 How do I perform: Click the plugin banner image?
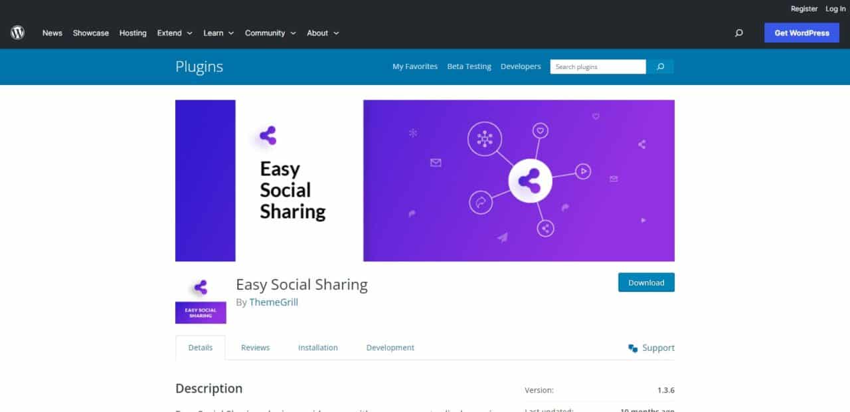(425, 181)
